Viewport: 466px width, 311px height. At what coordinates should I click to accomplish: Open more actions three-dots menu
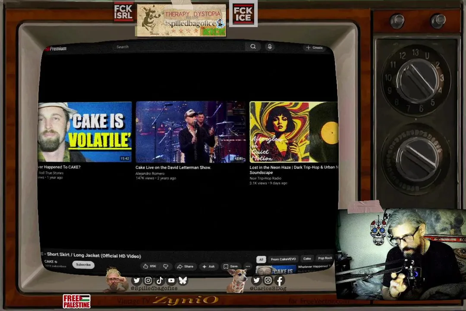tap(248, 267)
